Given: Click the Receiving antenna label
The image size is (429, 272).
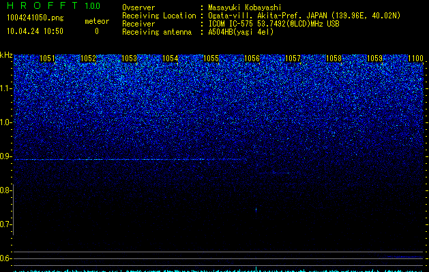Looking at the screenshot, I should coord(157,32).
